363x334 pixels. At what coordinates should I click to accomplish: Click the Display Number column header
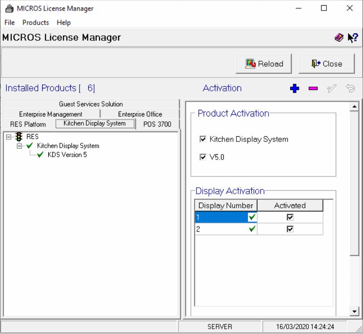pos(226,205)
